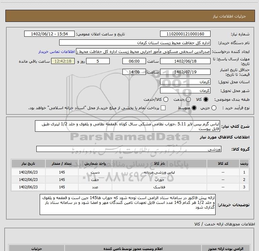Click the response deadline date 1402/06/18
This screenshot has height=251, width=259.
pyautogui.click(x=185, y=61)
